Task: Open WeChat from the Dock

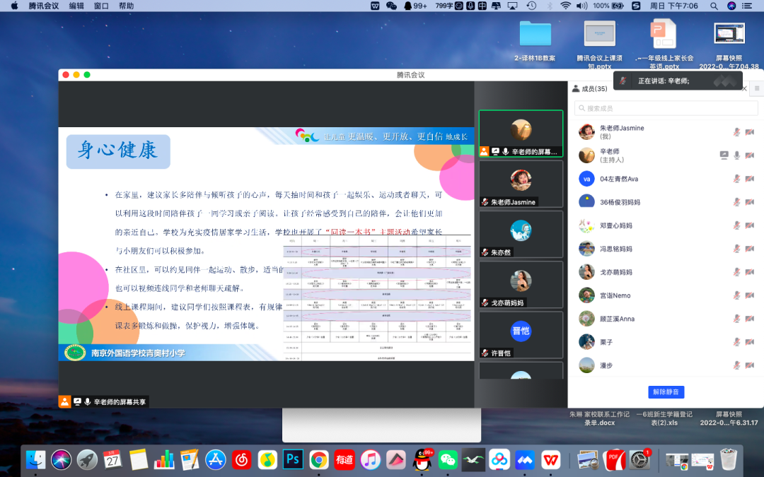Action: tap(448, 460)
